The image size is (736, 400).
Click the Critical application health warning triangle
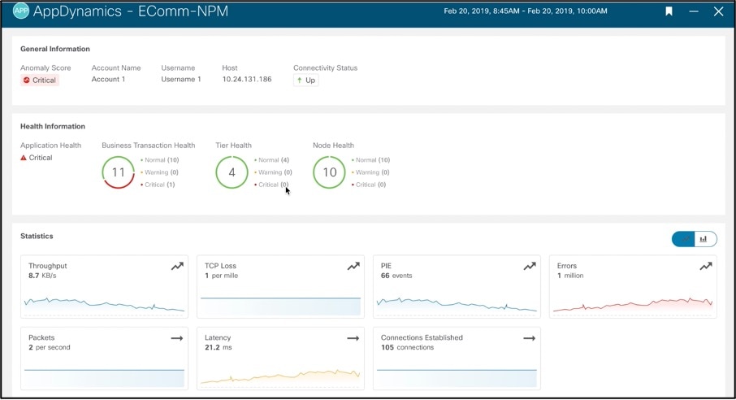click(x=24, y=158)
